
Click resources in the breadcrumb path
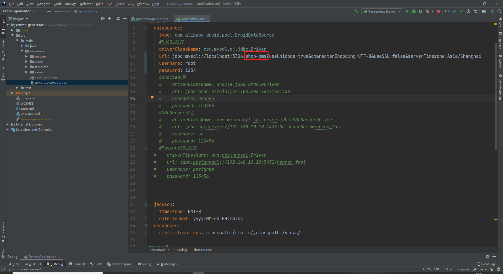click(62, 11)
